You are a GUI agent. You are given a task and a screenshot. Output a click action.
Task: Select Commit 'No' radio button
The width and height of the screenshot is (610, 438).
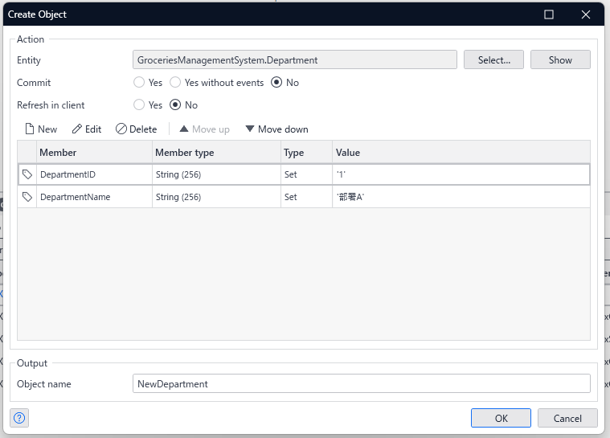click(x=276, y=83)
